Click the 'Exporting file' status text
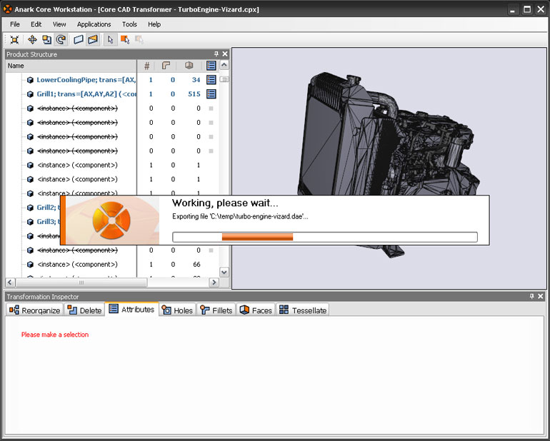 coord(240,217)
